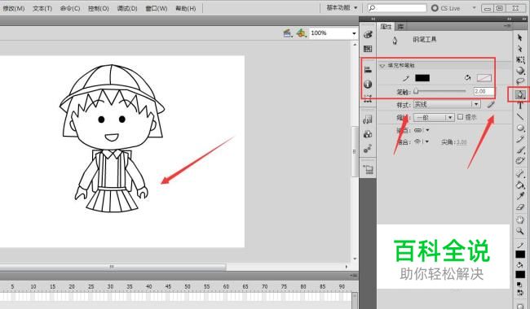Open the 基本功能 workspace dropdown
The width and height of the screenshot is (530, 309).
[342, 8]
